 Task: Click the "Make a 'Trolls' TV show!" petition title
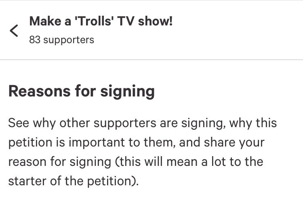(101, 21)
